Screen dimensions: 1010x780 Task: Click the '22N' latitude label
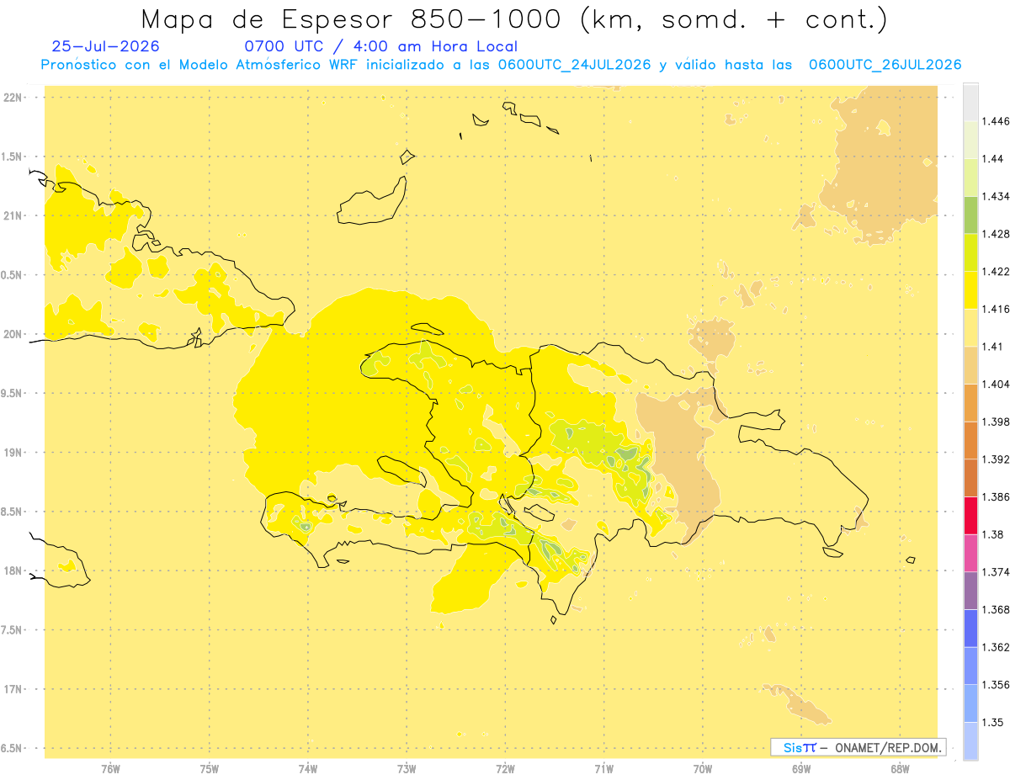(x=12, y=98)
